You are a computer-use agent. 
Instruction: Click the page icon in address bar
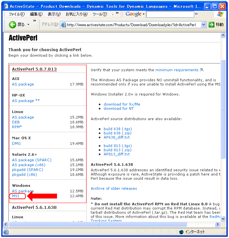click(x=63, y=25)
